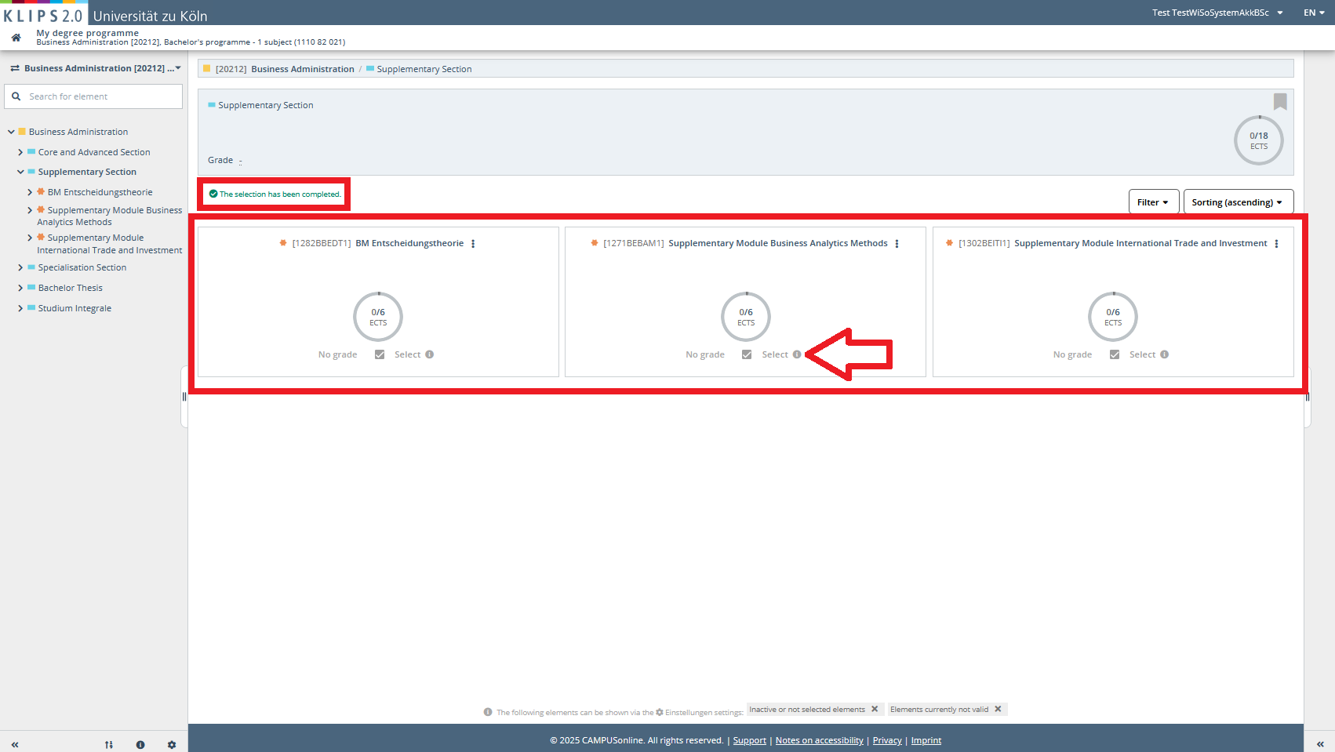Open EN language dropdown

coord(1314,13)
